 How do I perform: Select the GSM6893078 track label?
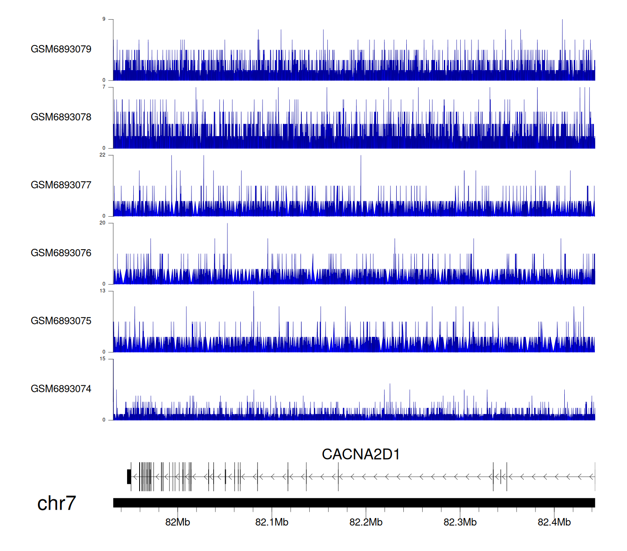(x=61, y=117)
